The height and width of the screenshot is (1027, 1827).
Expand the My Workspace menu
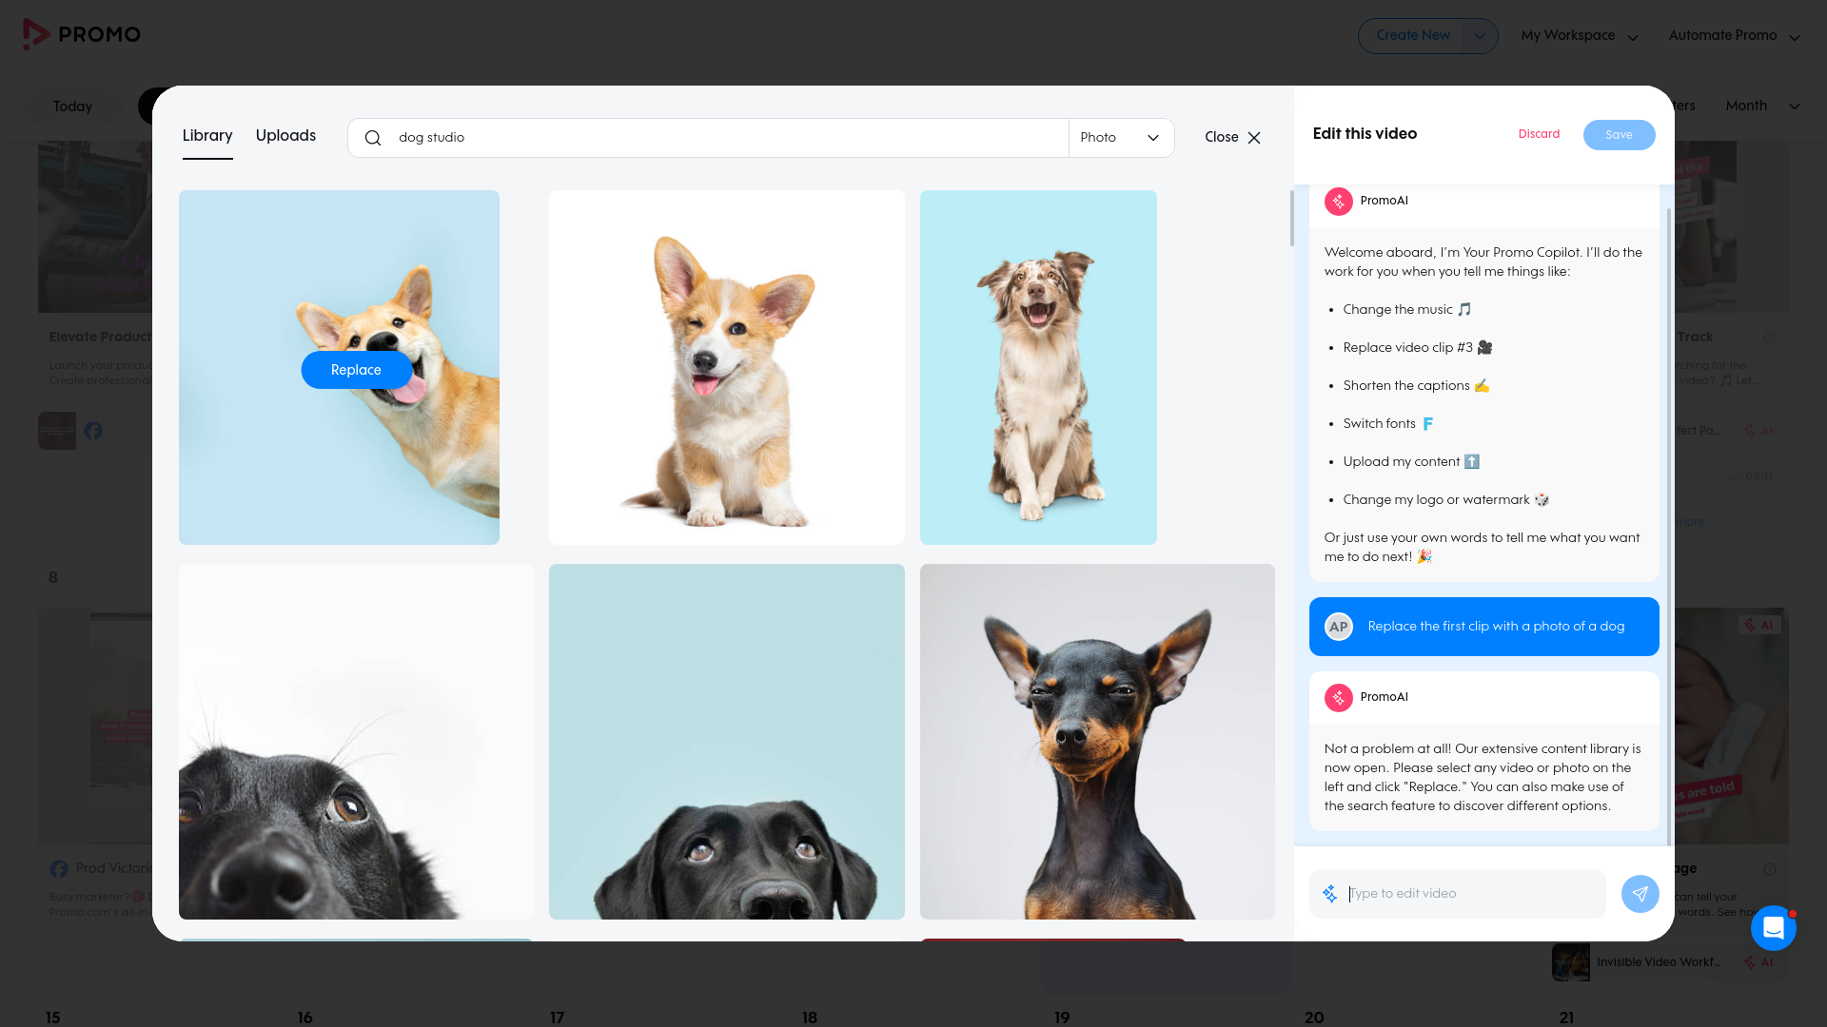pos(1580,36)
